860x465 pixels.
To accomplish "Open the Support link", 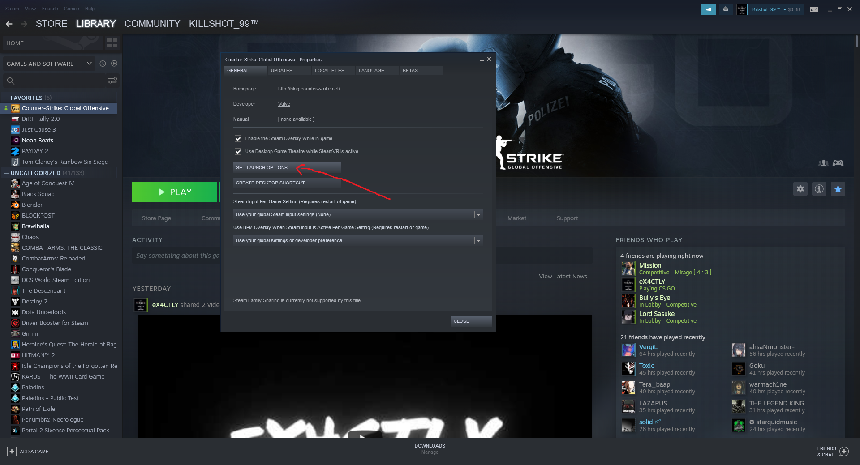I will 567,218.
